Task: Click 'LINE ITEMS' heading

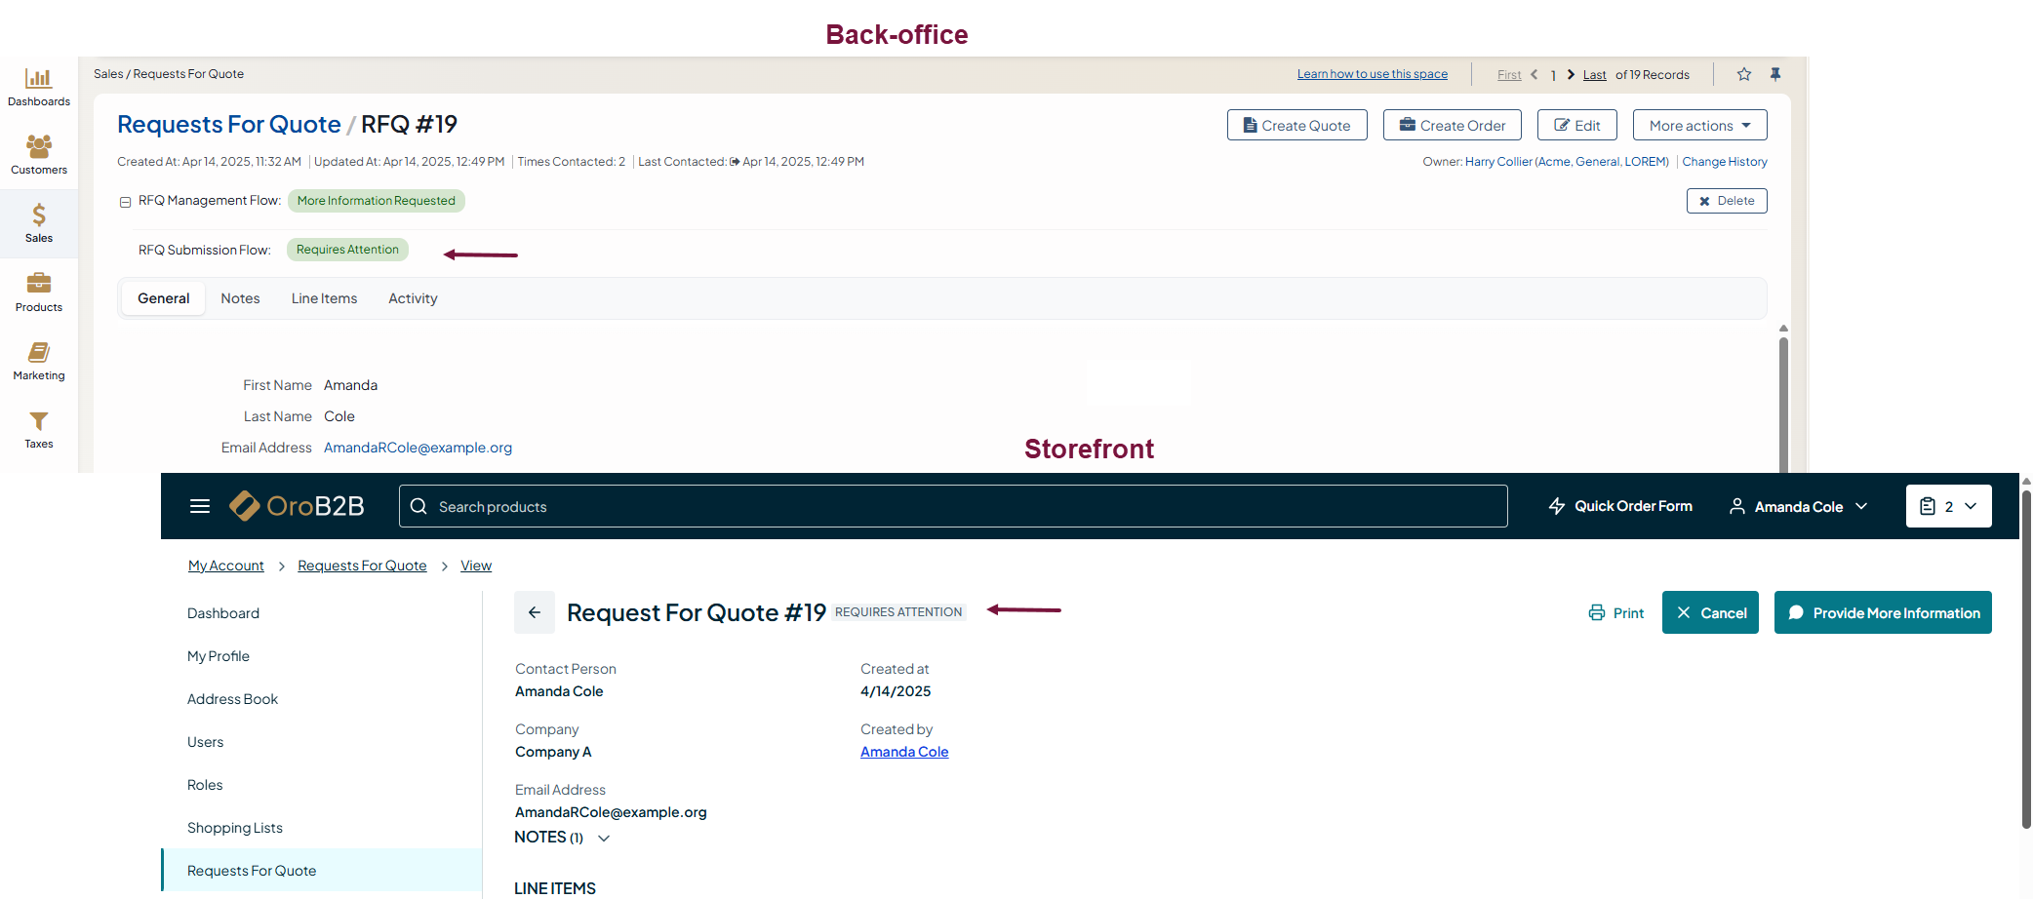Action: tap(555, 888)
